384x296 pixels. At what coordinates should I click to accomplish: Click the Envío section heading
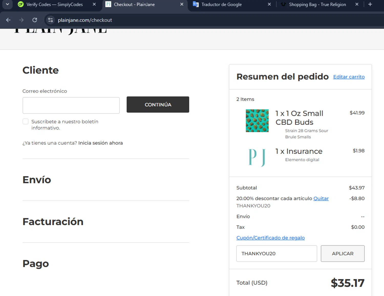[37, 180]
